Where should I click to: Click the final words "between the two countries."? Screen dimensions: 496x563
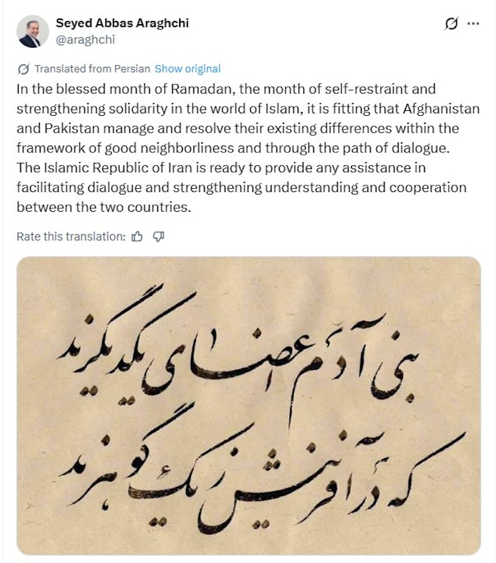pos(104,207)
